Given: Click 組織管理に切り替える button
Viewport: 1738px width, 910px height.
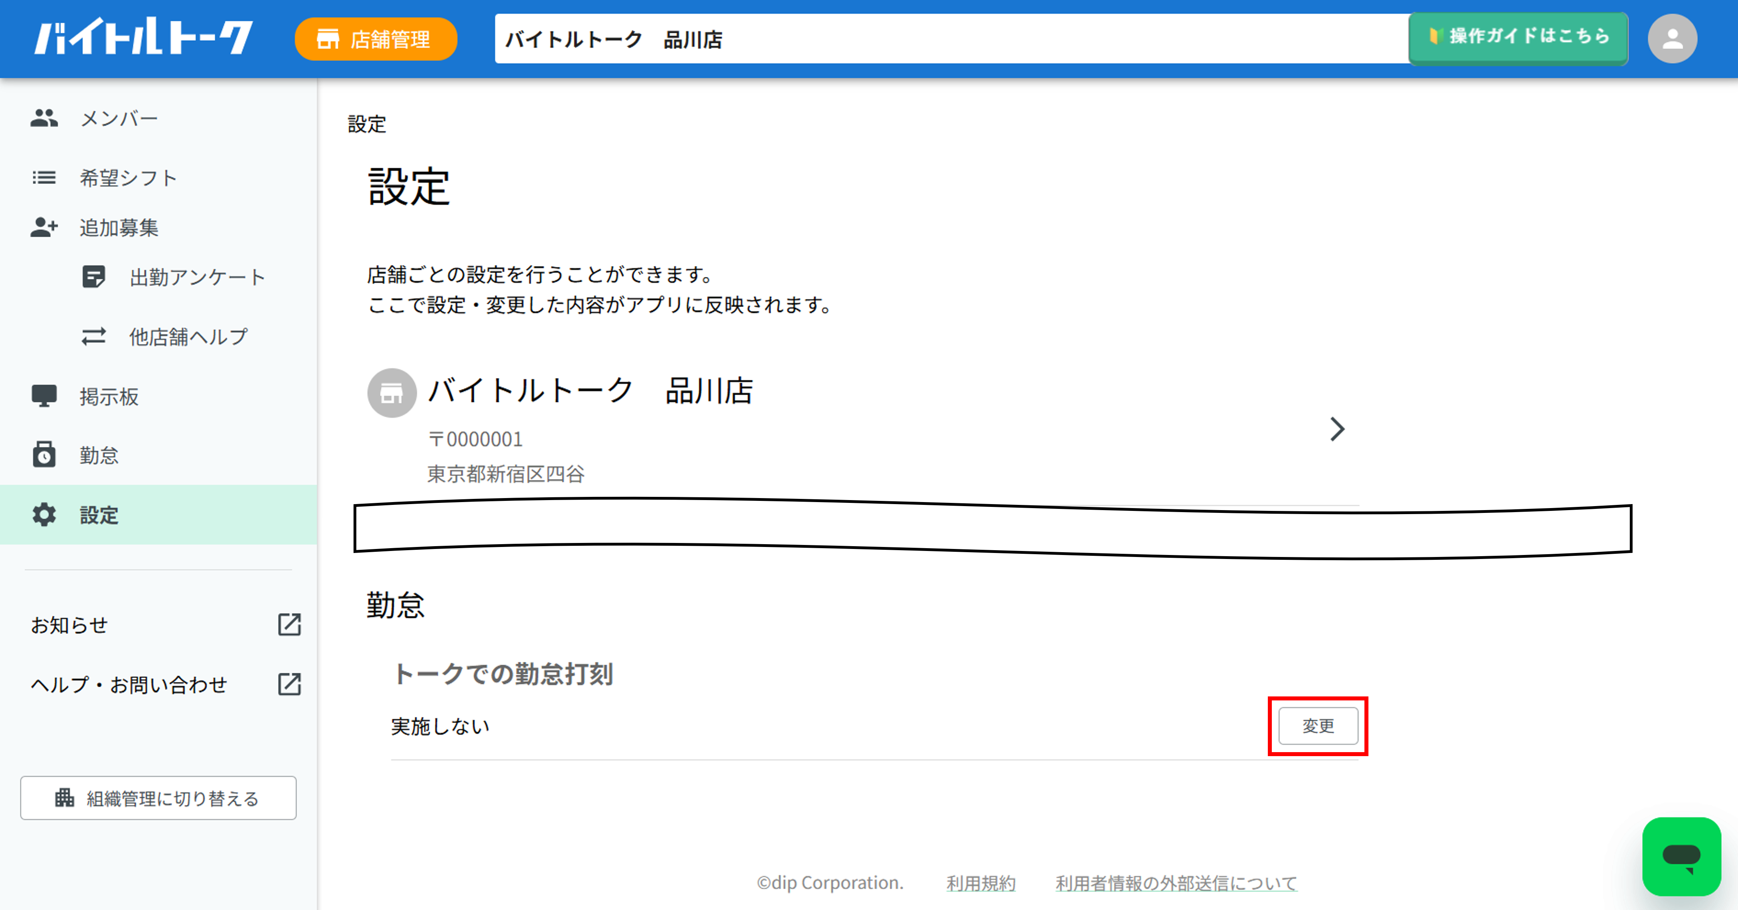Looking at the screenshot, I should 159,798.
